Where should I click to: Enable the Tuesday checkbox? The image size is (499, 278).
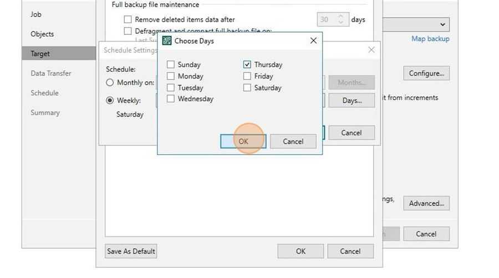point(171,87)
